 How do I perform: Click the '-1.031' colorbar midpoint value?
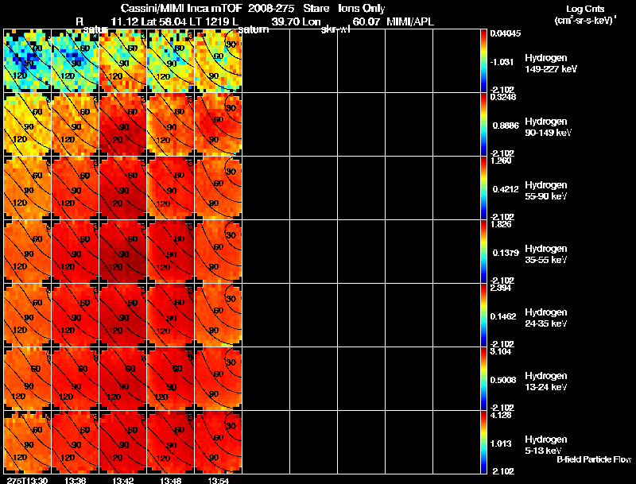pos(502,62)
